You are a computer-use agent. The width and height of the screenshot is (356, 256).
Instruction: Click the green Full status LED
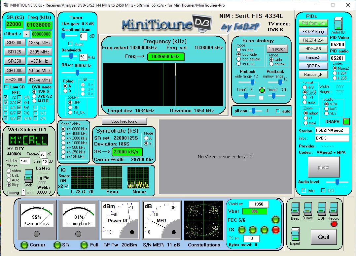click(84, 245)
